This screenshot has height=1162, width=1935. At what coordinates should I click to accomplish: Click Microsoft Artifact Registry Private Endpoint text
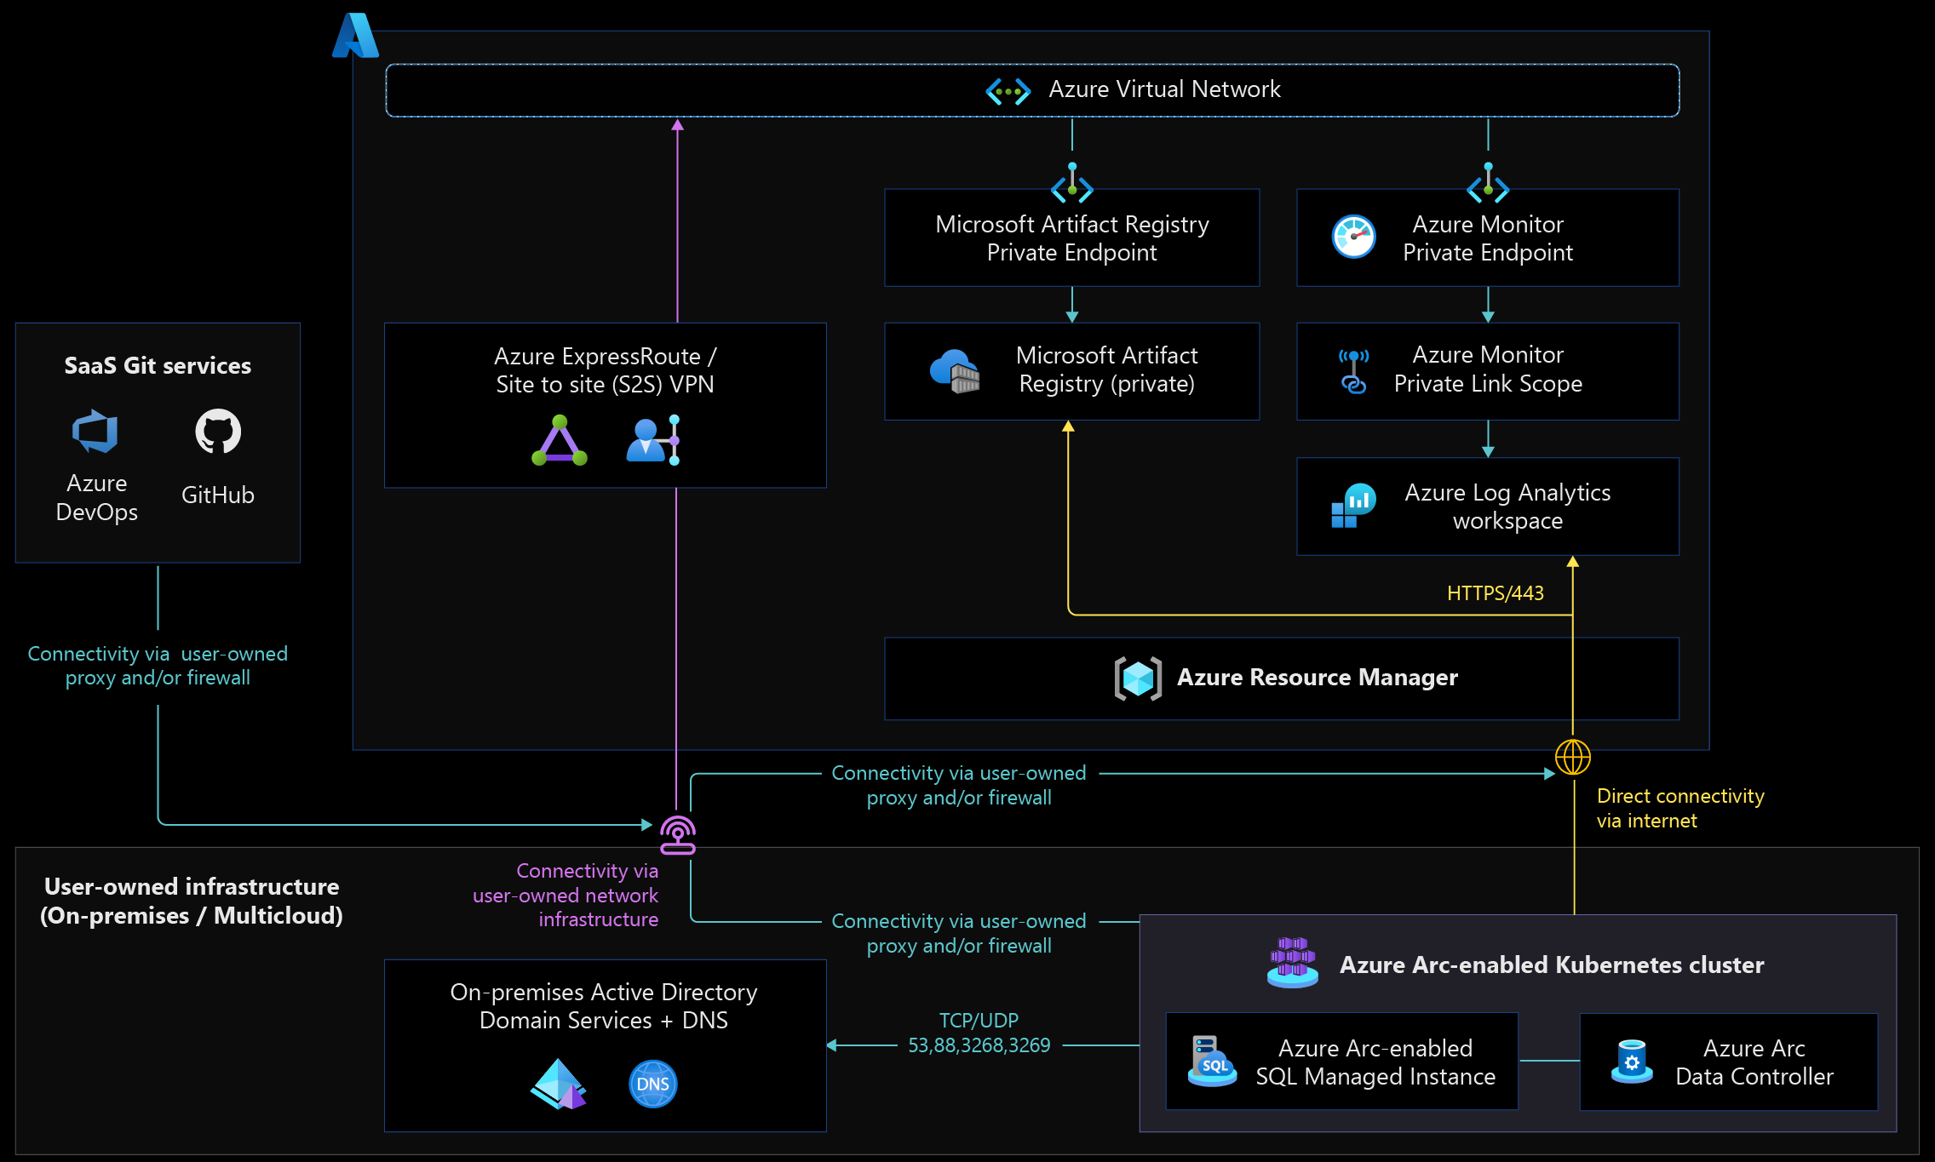[1071, 238]
